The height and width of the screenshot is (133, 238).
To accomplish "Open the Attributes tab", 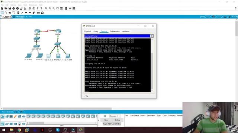I will pyautogui.click(x=126, y=31).
